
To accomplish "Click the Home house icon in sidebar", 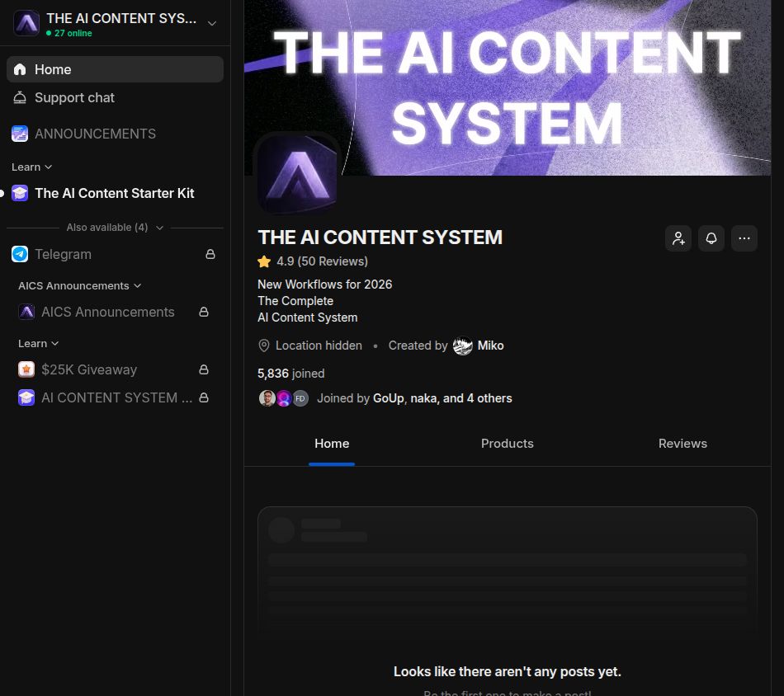I will point(20,69).
